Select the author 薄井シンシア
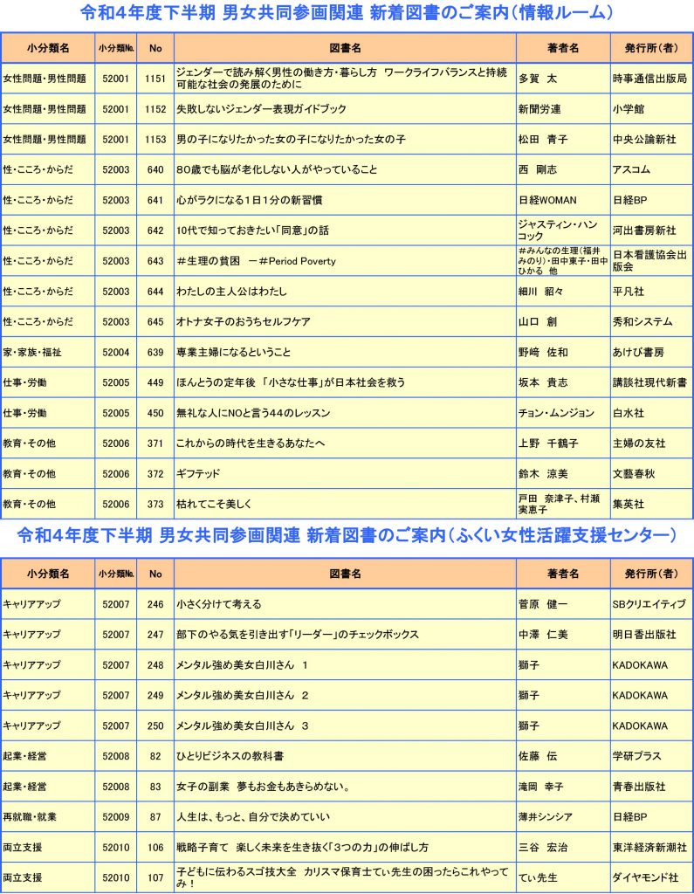Screen dimensions: 694x894 (x=546, y=817)
